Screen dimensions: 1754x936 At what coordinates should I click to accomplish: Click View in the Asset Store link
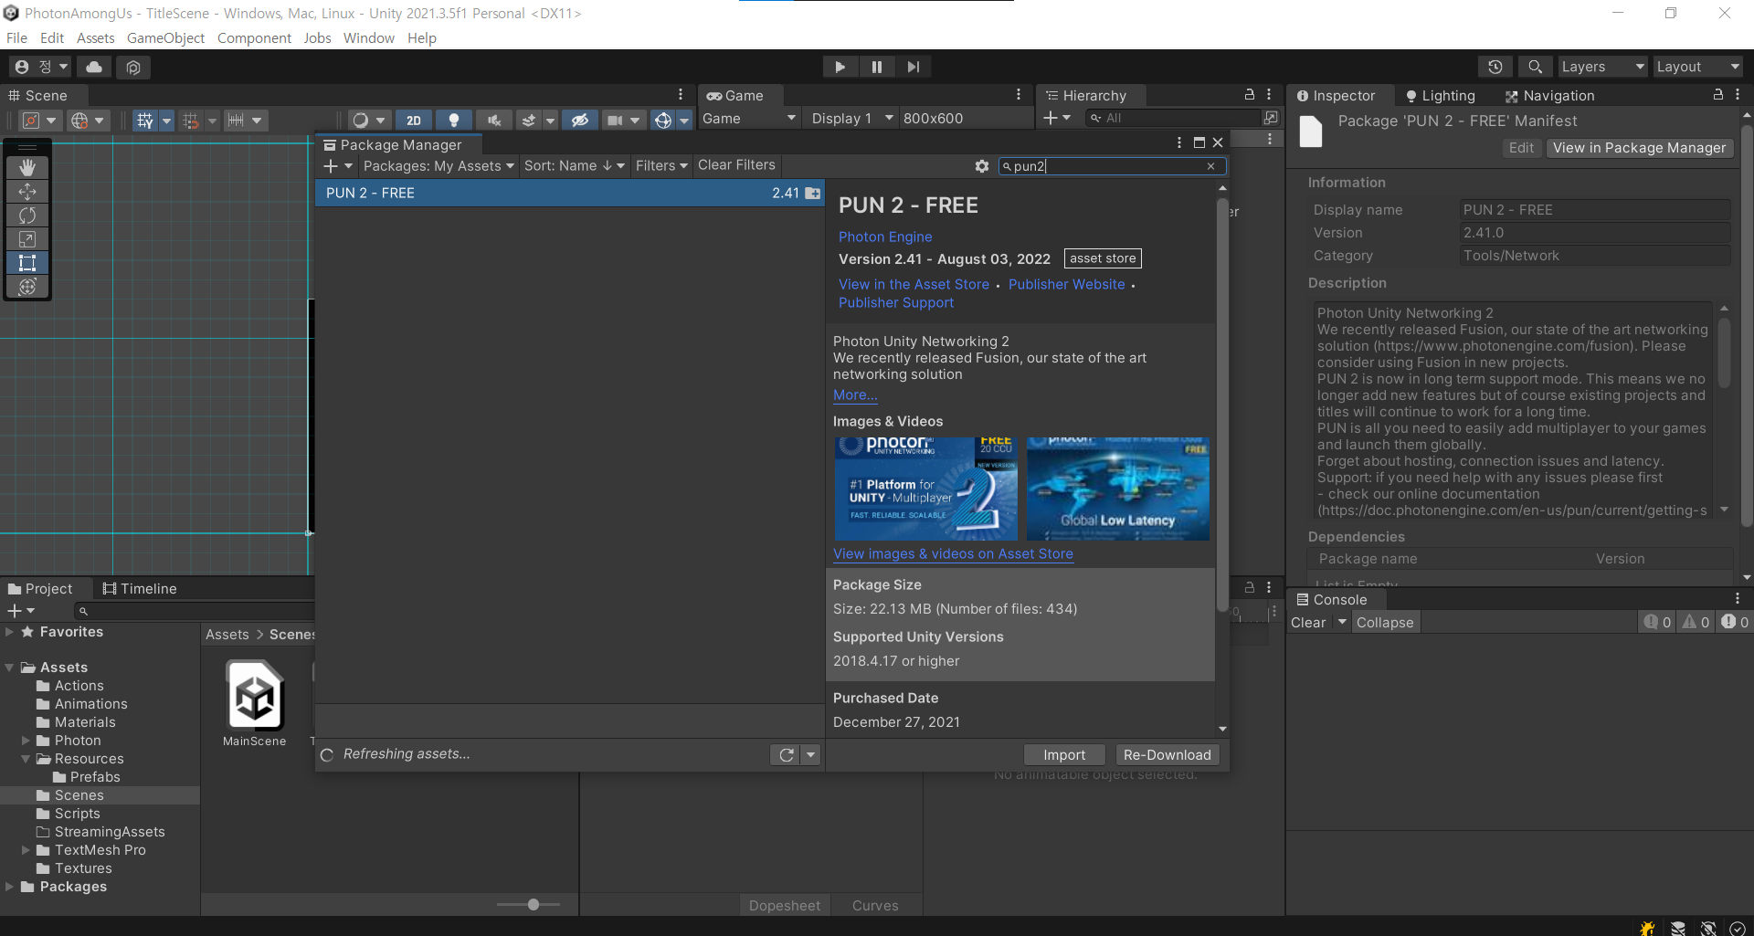pos(914,284)
